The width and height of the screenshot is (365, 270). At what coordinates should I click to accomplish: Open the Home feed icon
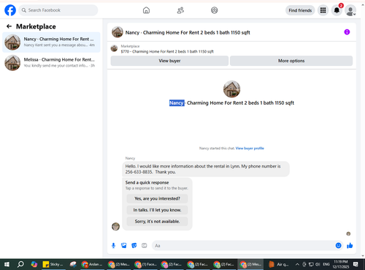(146, 10)
